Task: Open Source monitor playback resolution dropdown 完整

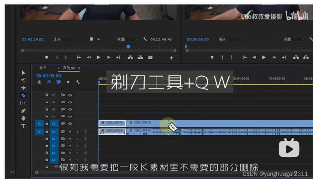Action: (x=128, y=39)
